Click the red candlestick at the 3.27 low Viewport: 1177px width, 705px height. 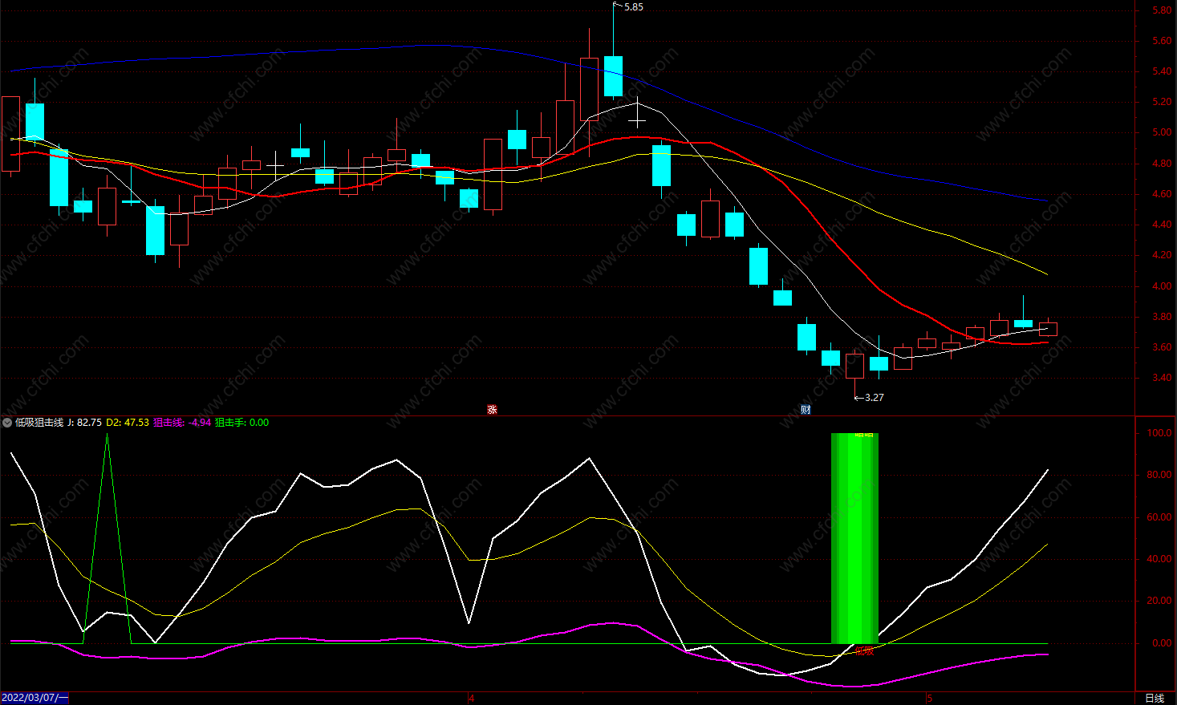point(854,367)
